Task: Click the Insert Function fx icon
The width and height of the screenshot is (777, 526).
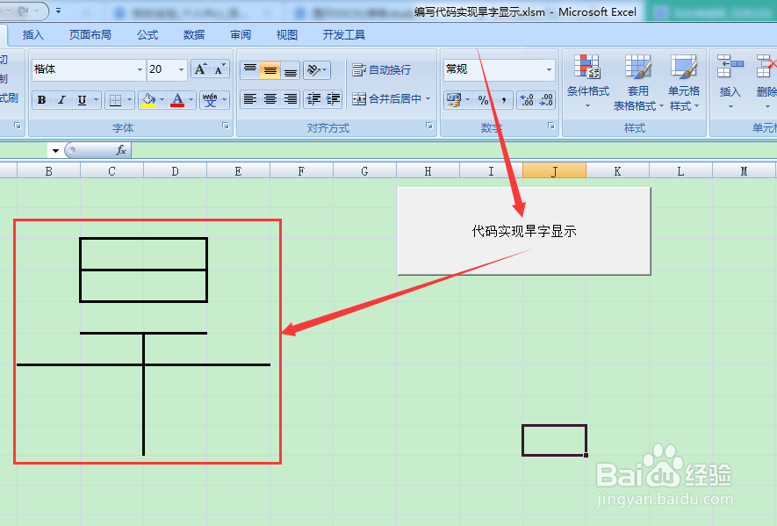Action: [x=120, y=148]
